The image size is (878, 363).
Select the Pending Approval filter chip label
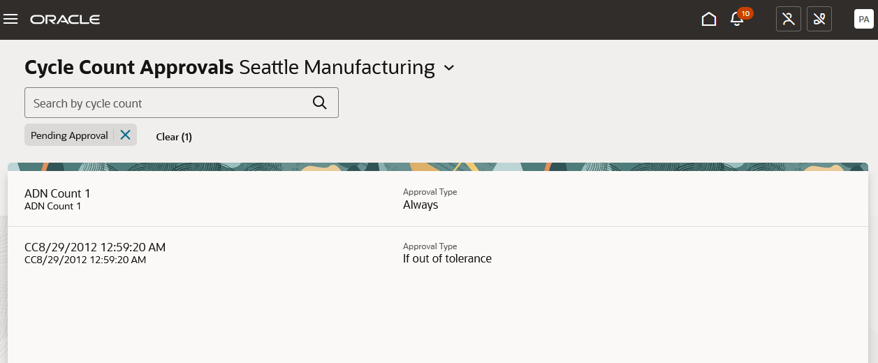[x=69, y=135]
